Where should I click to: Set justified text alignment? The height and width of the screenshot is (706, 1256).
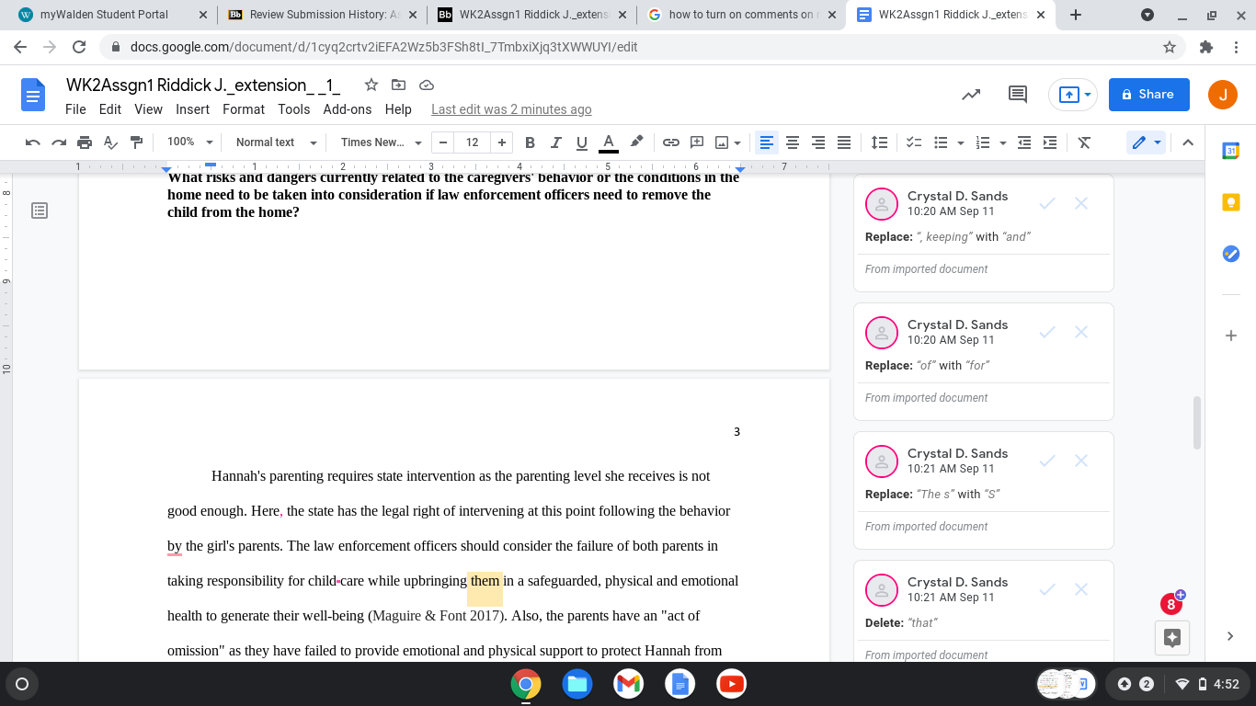point(843,142)
